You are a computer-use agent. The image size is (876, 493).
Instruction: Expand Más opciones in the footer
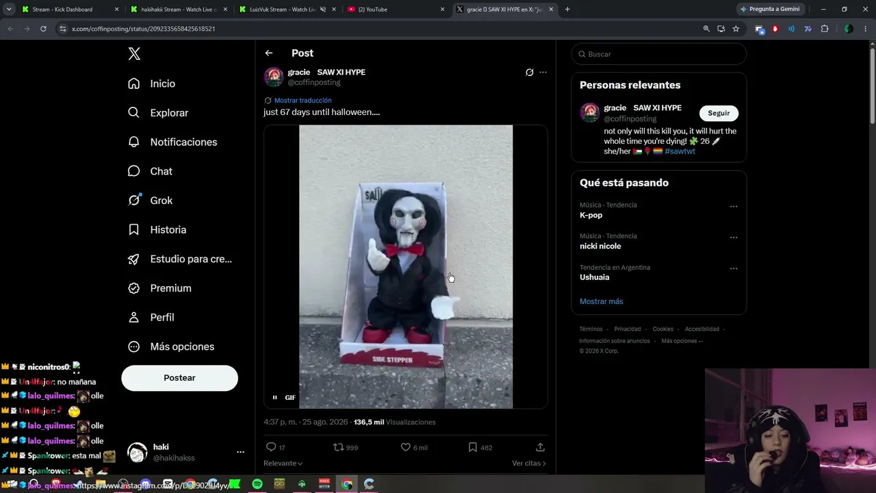682,341
